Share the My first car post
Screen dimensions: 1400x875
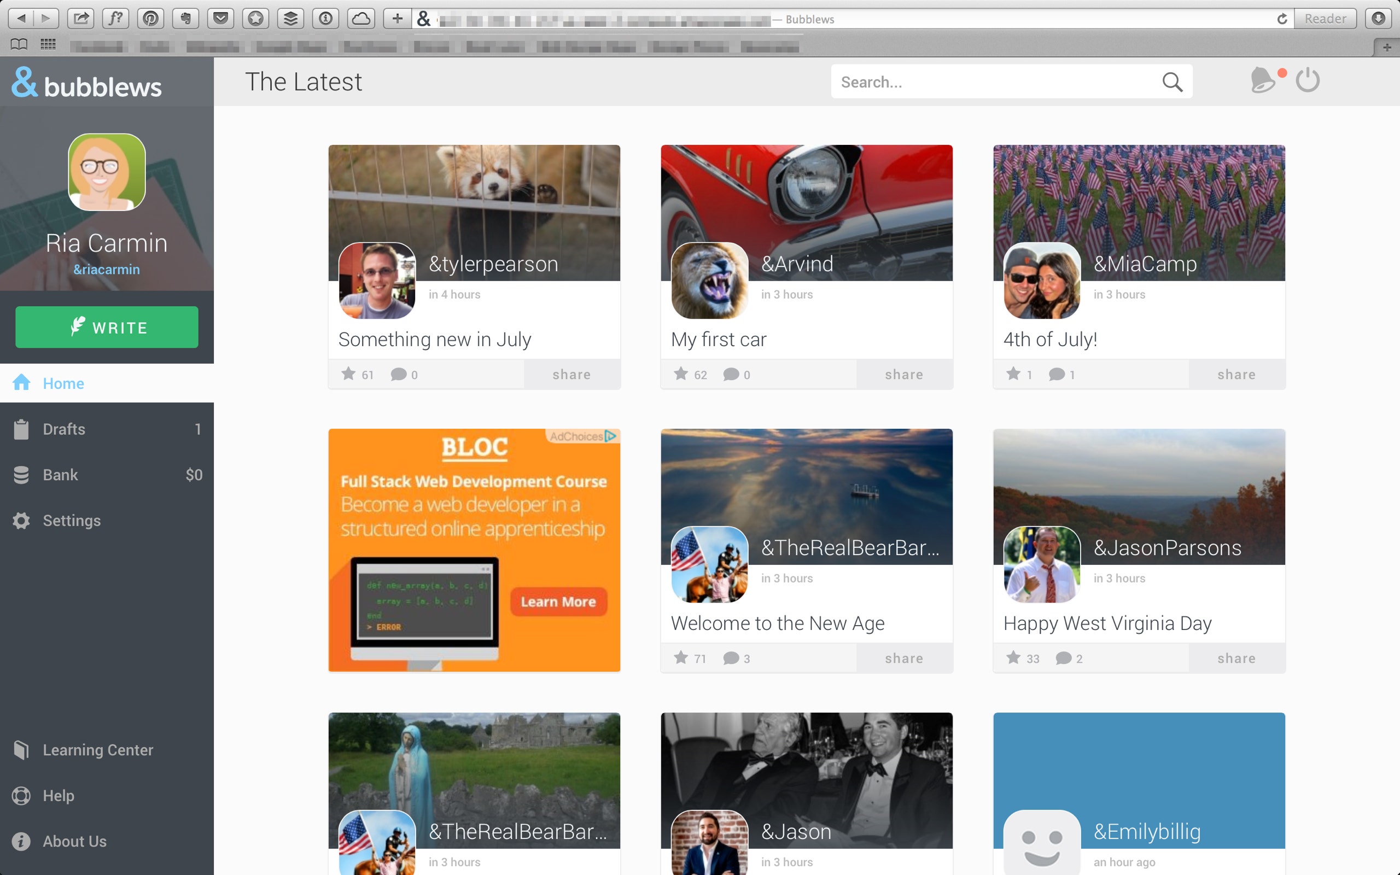(x=904, y=375)
